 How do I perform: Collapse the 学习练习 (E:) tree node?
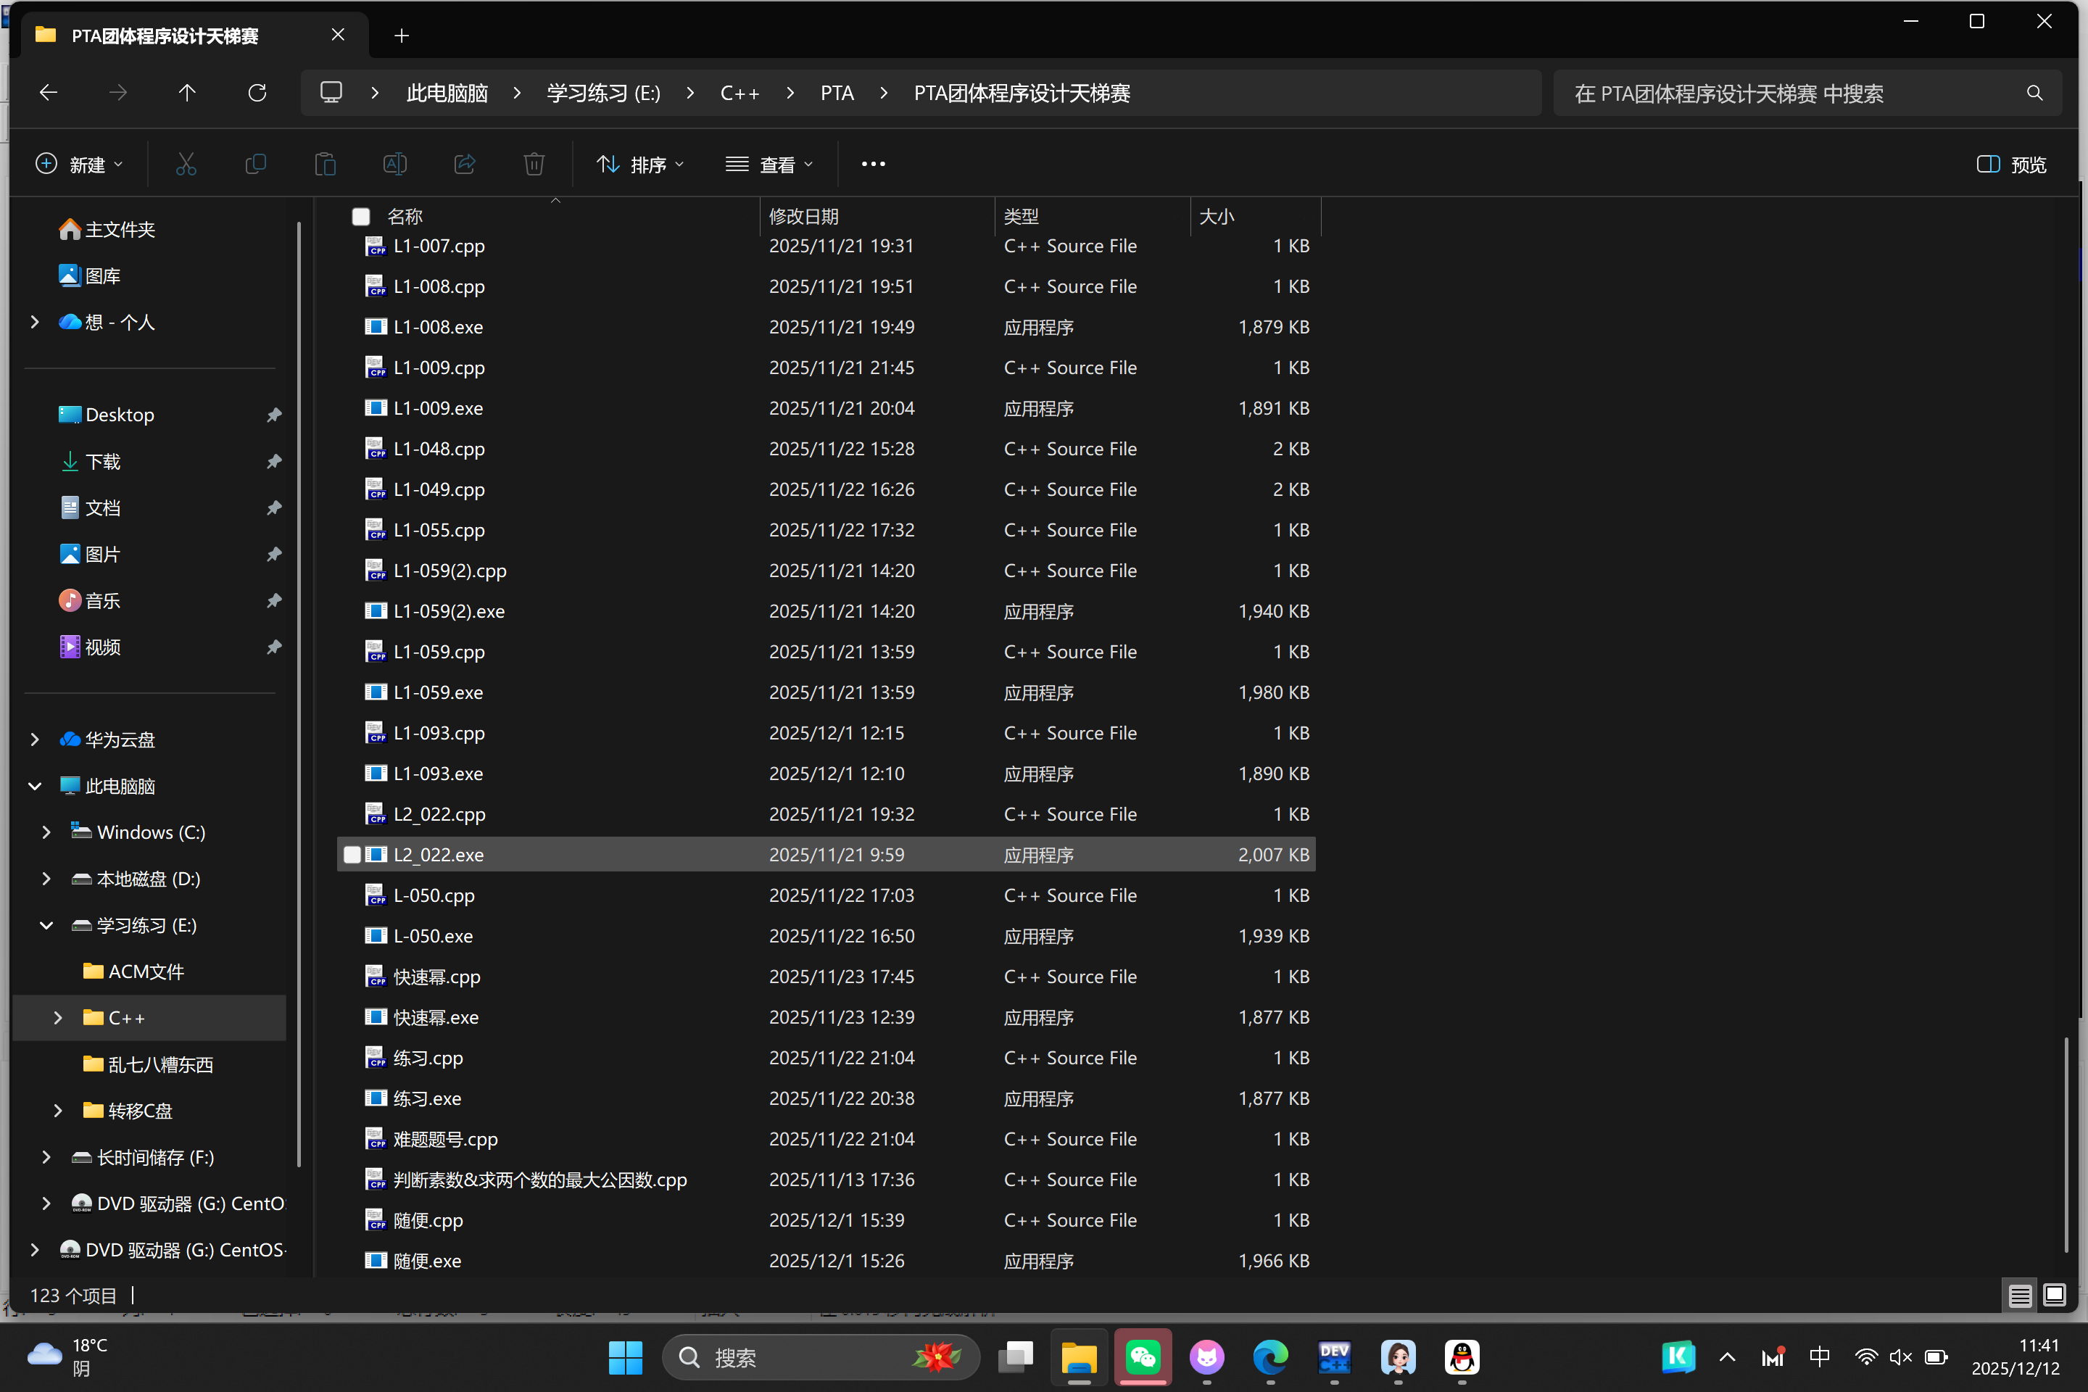pos(46,925)
